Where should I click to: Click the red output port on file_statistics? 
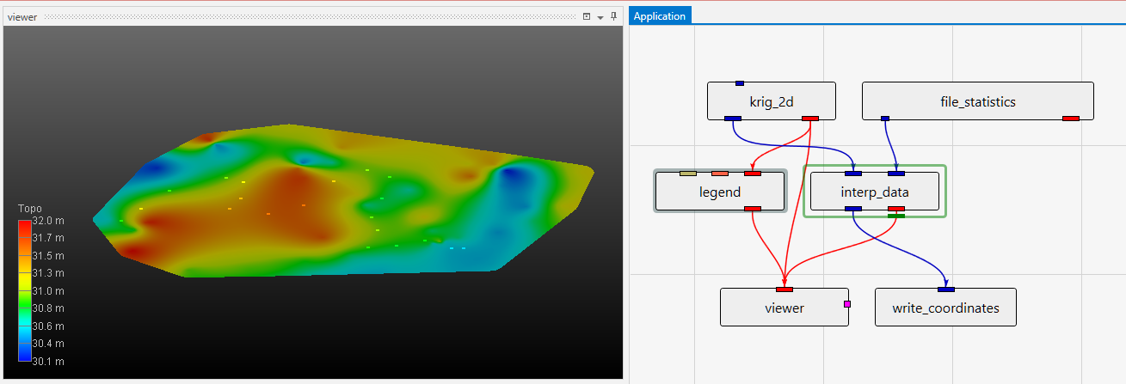(1070, 119)
